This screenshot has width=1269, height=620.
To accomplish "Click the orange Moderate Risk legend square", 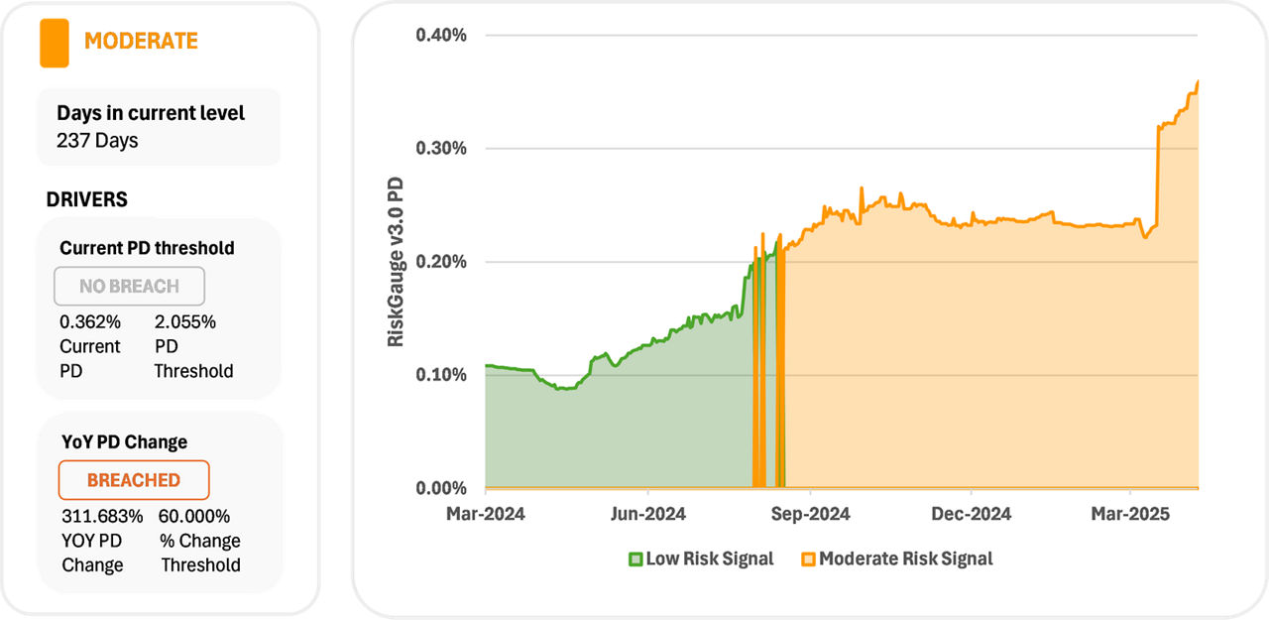I will click(x=808, y=559).
